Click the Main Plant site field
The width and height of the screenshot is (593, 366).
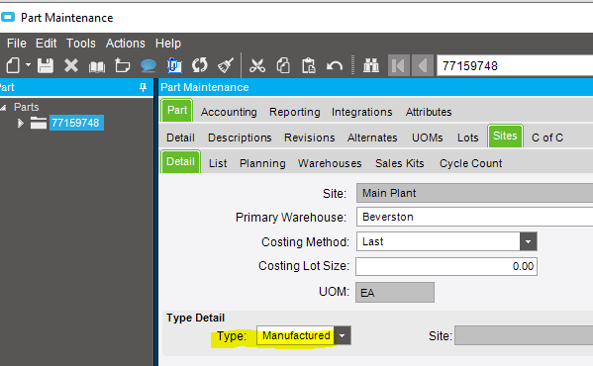pyautogui.click(x=474, y=193)
